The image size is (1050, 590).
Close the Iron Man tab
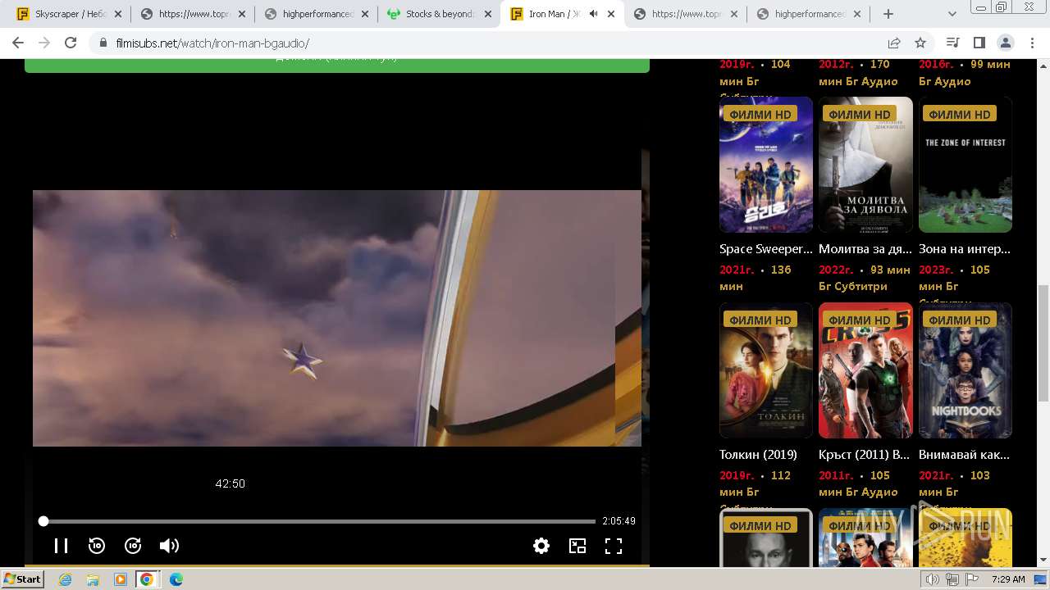pyautogui.click(x=611, y=14)
